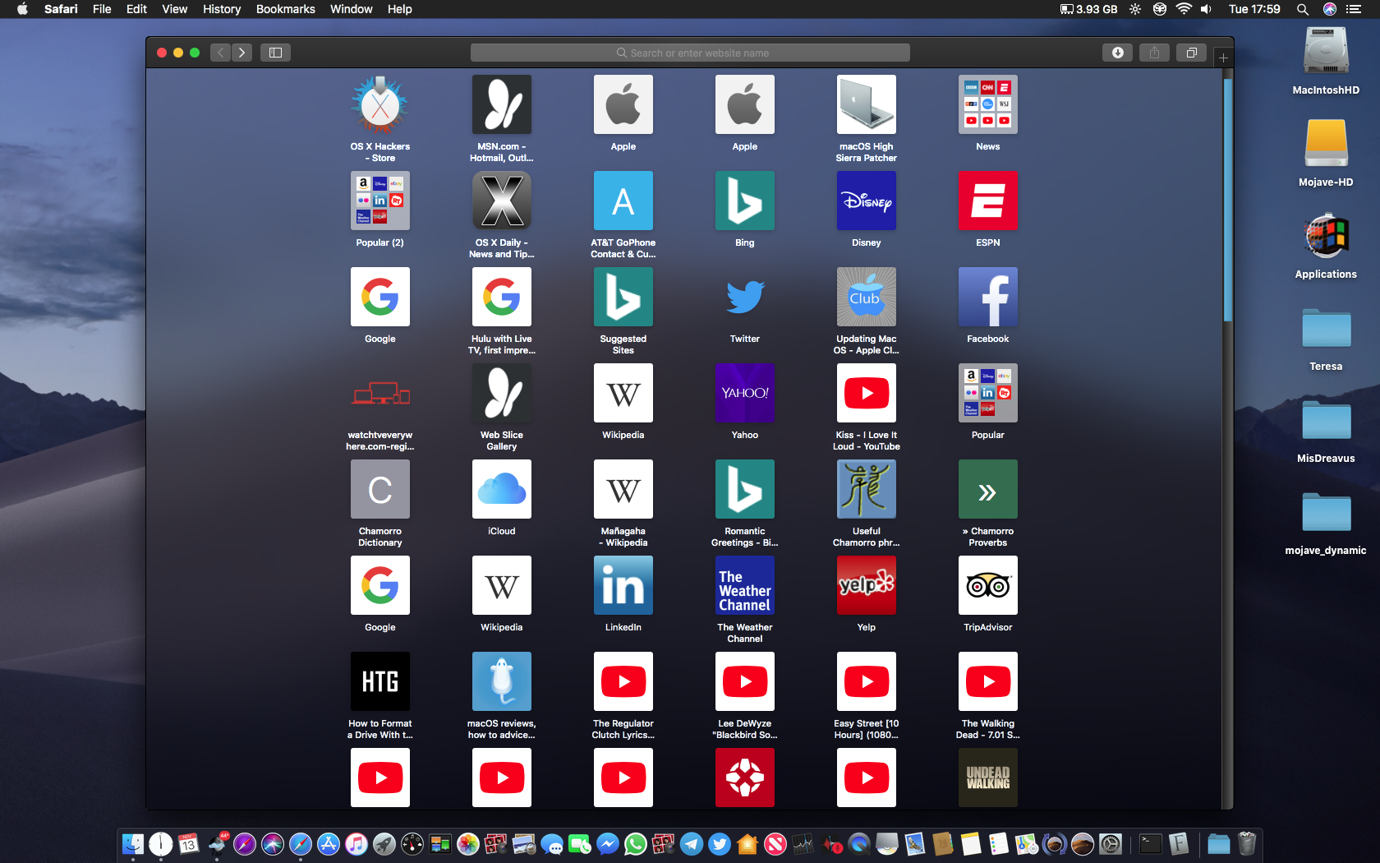Viewport: 1380px width, 863px height.
Task: Open the Apple menu
Action: pos(23,9)
